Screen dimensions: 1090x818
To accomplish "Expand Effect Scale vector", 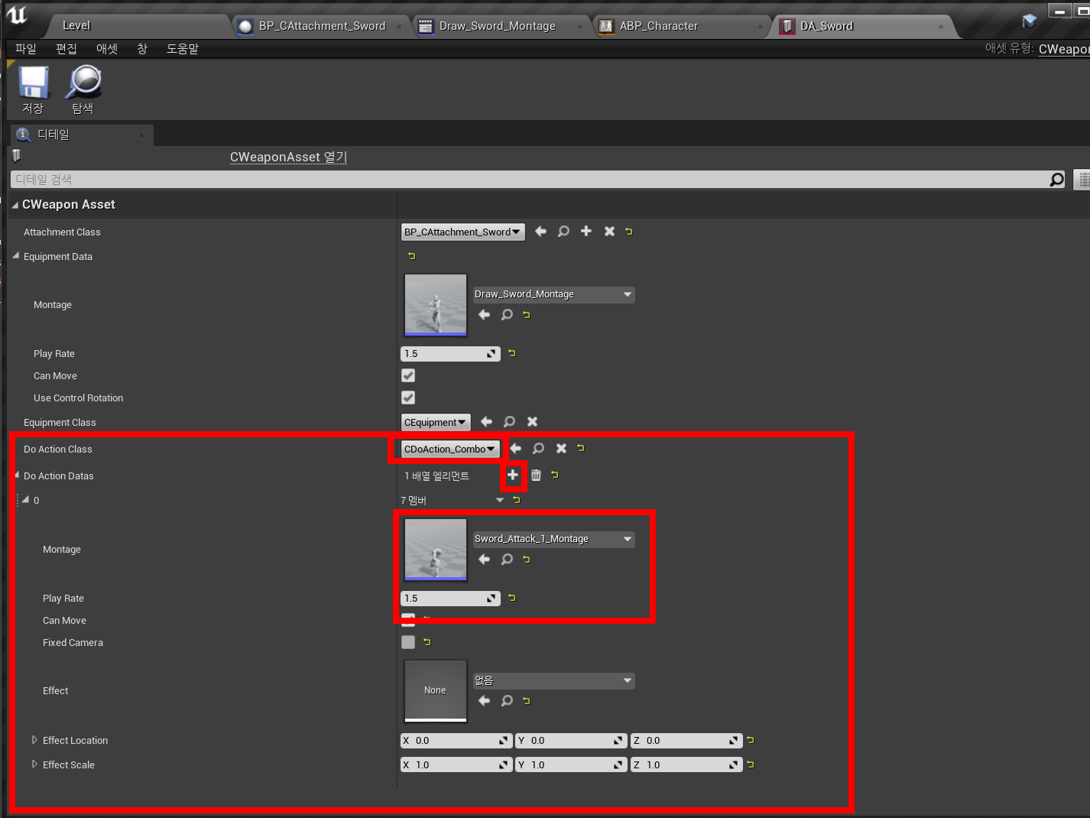I will click(34, 764).
